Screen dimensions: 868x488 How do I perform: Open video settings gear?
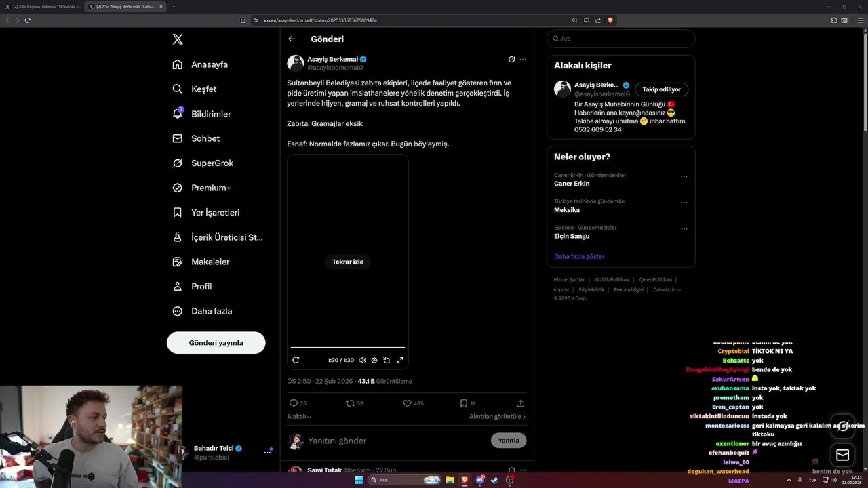(374, 360)
